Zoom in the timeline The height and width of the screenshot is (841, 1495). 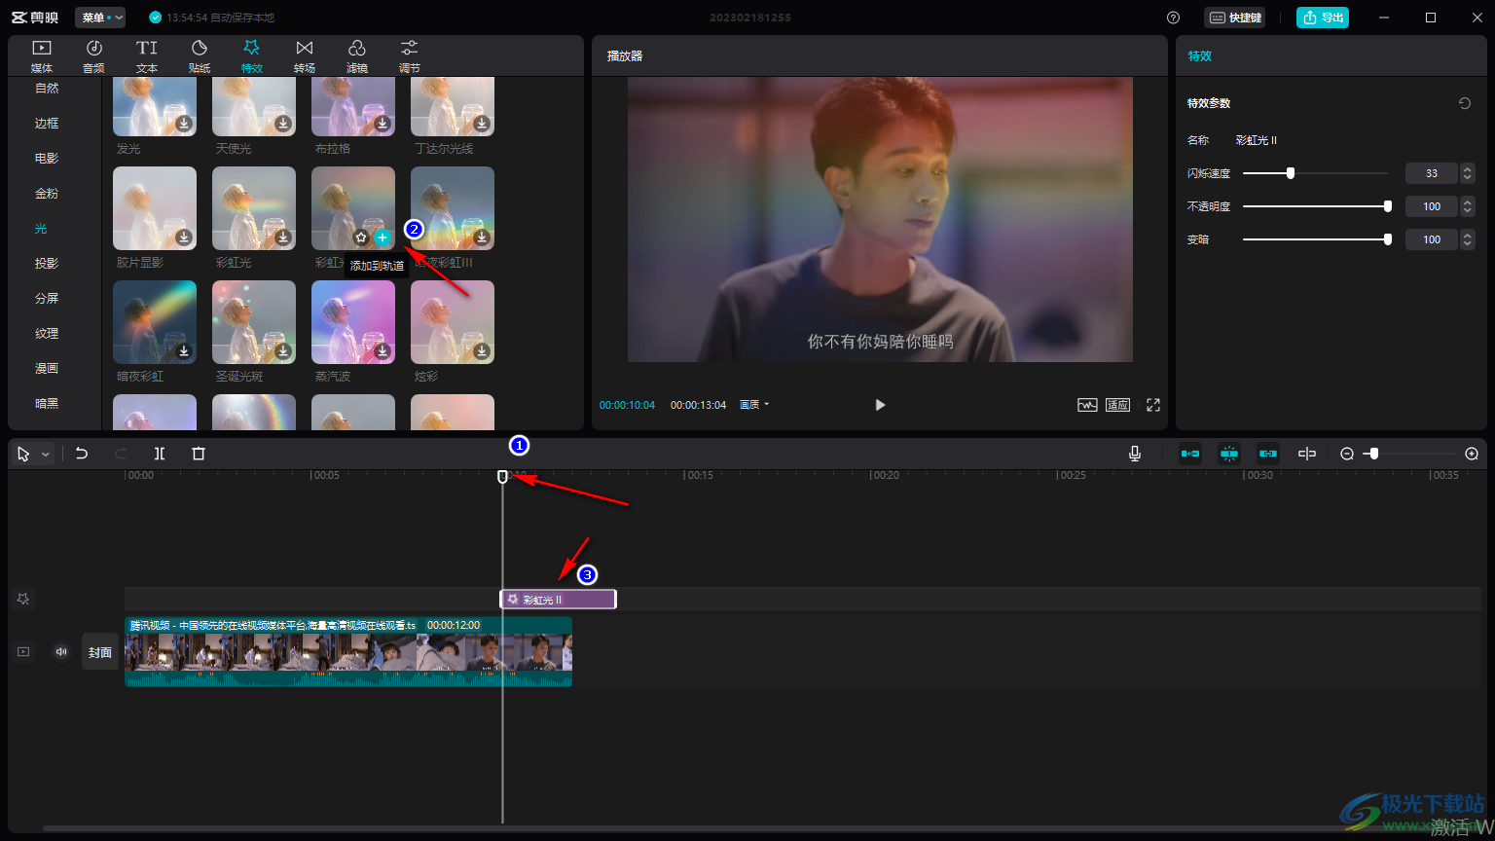tap(1472, 454)
